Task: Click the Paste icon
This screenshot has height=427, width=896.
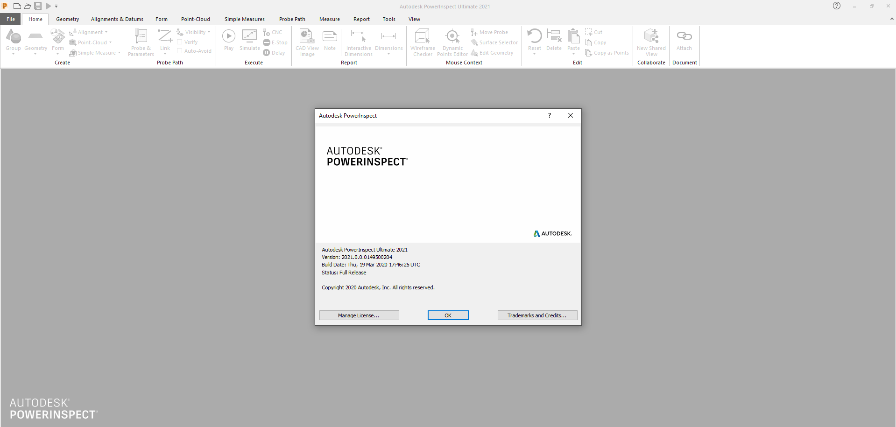Action: 573,36
